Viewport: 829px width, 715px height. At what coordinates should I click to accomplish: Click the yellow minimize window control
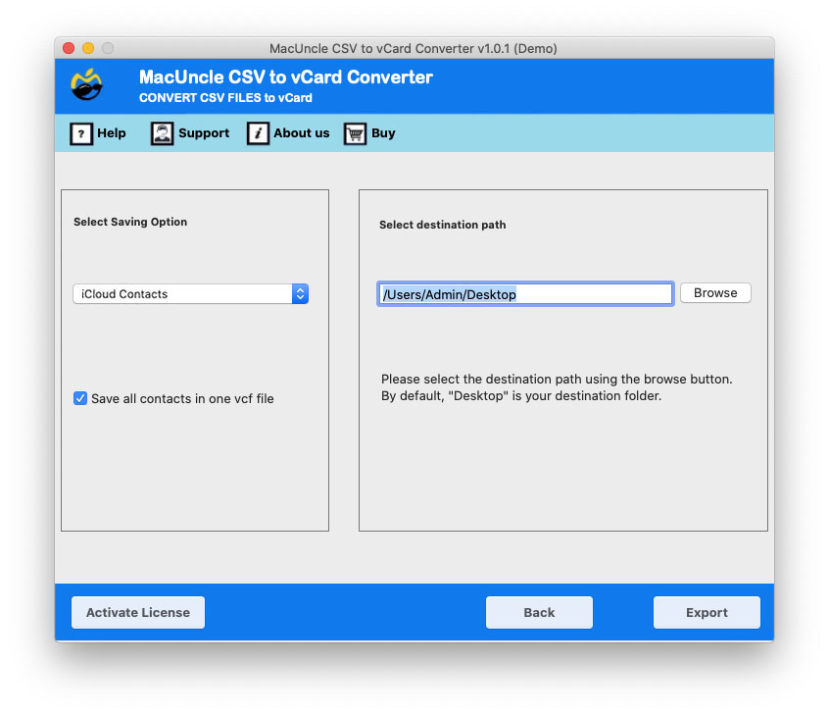coord(86,47)
